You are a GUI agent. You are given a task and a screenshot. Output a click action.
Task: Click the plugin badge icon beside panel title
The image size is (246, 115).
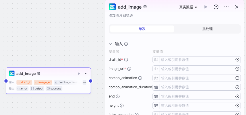click(145, 7)
